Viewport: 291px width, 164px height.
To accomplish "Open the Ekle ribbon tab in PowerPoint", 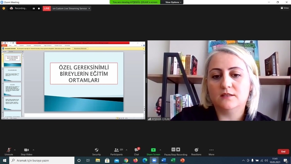I will [x=15, y=45].
